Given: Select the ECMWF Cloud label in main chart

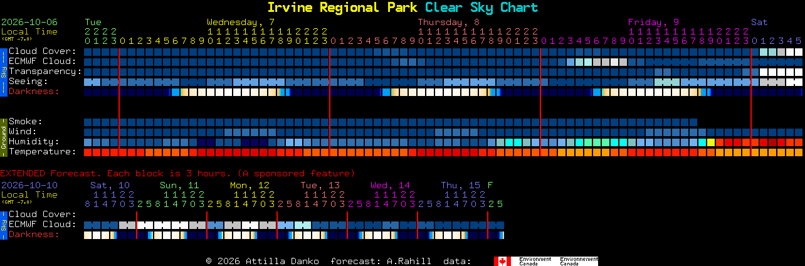Looking at the screenshot, I should click(x=43, y=61).
